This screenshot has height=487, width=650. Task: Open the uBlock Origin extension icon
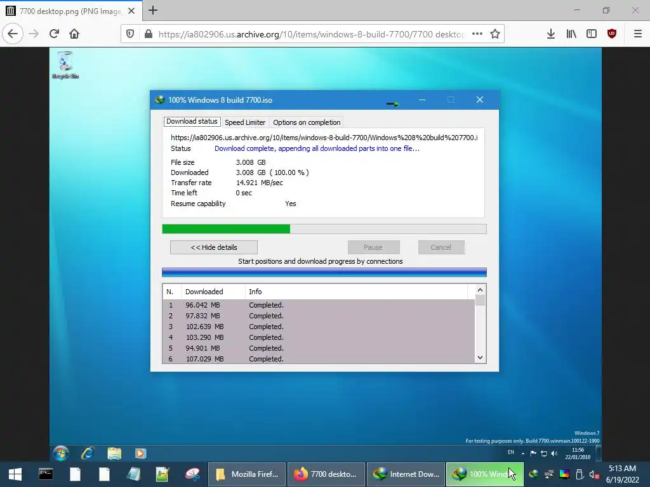tap(612, 34)
